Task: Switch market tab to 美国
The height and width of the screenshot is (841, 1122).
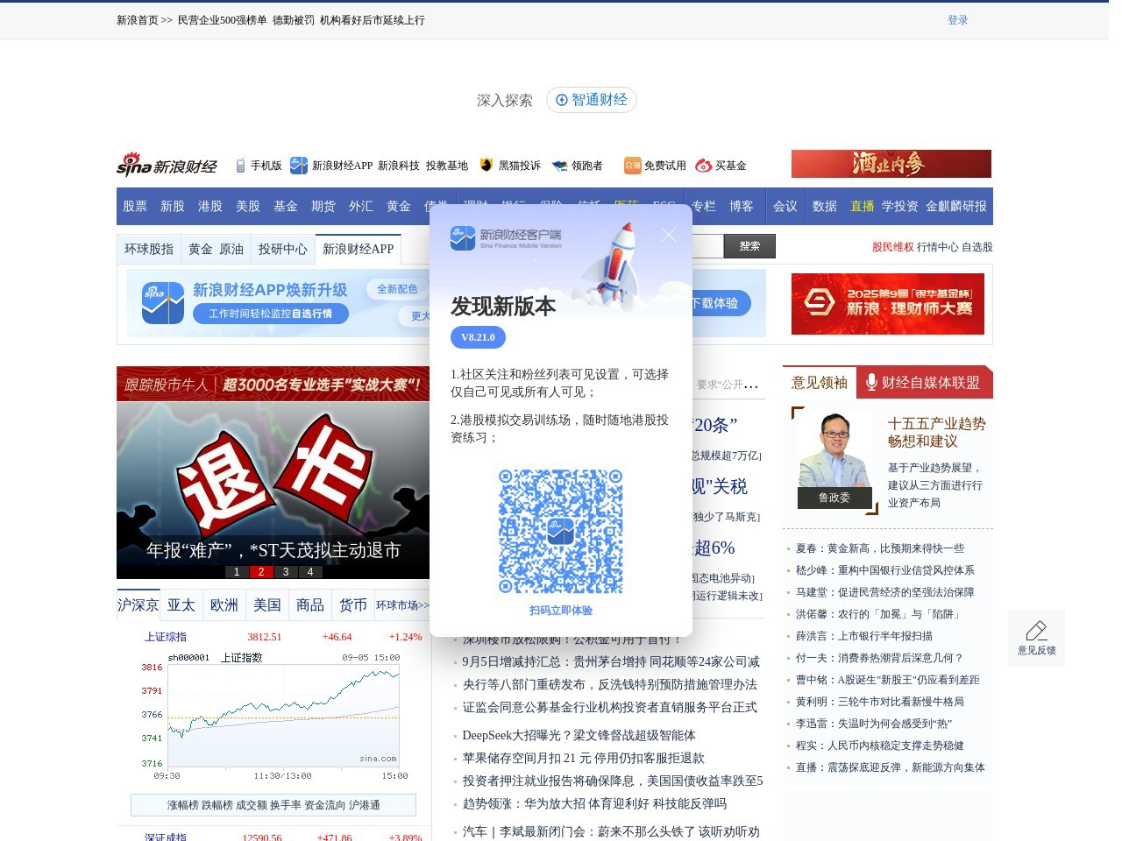Action: (x=267, y=605)
